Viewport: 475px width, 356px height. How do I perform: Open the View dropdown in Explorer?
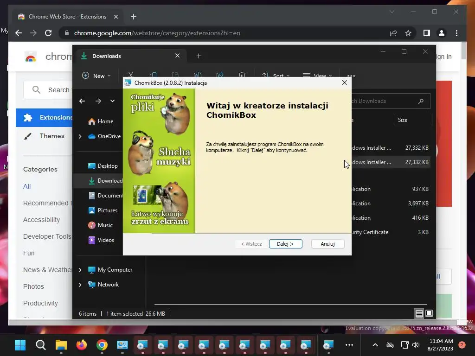pos(317,76)
